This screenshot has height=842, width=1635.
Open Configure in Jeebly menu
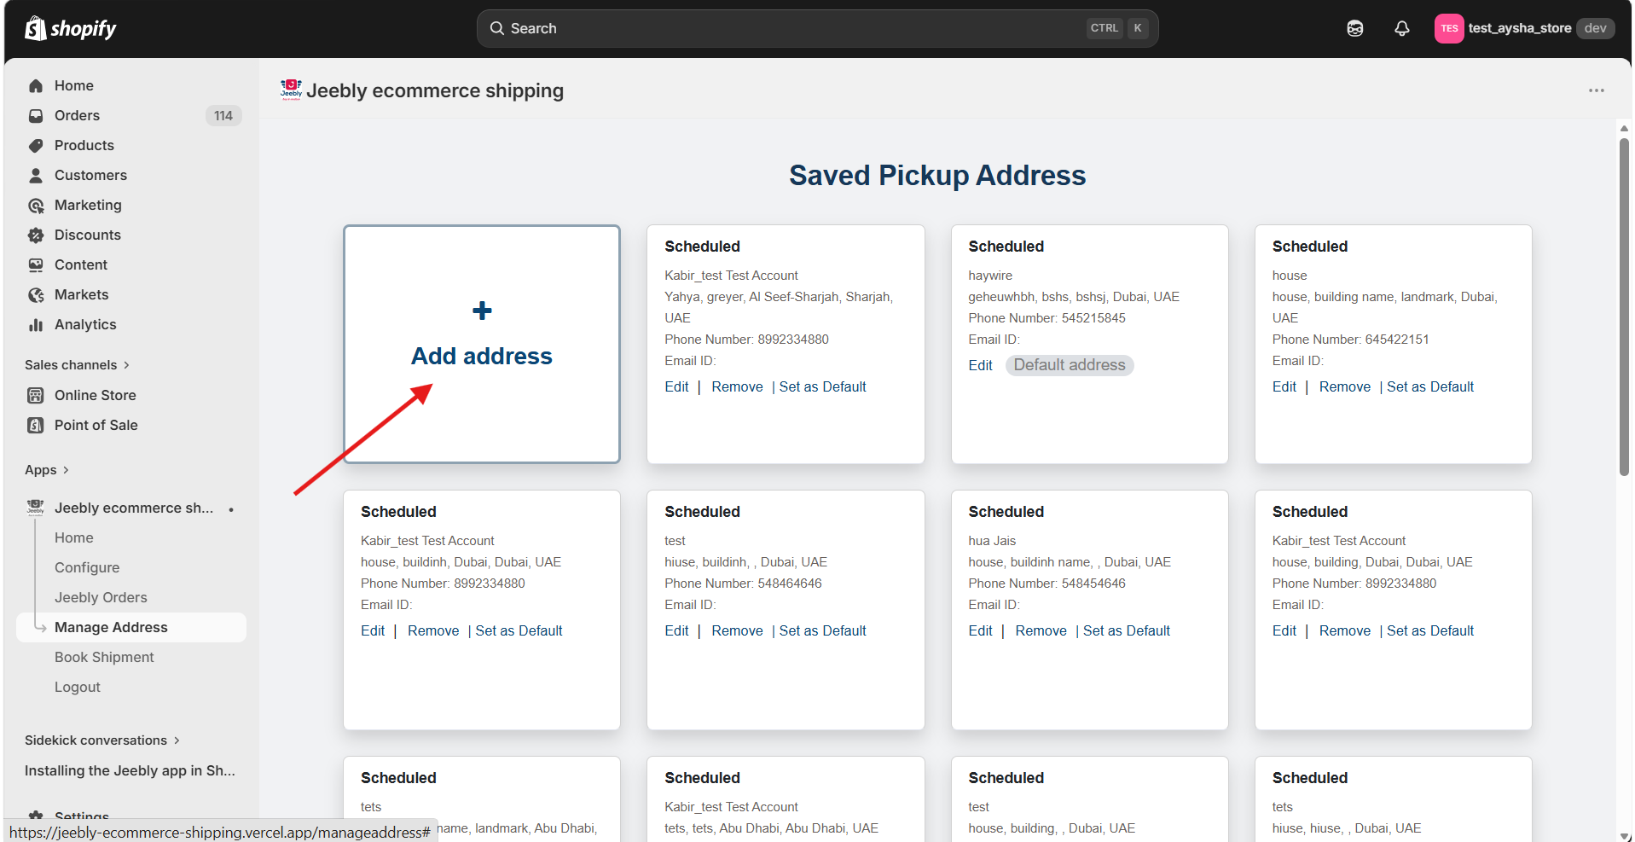tap(87, 567)
